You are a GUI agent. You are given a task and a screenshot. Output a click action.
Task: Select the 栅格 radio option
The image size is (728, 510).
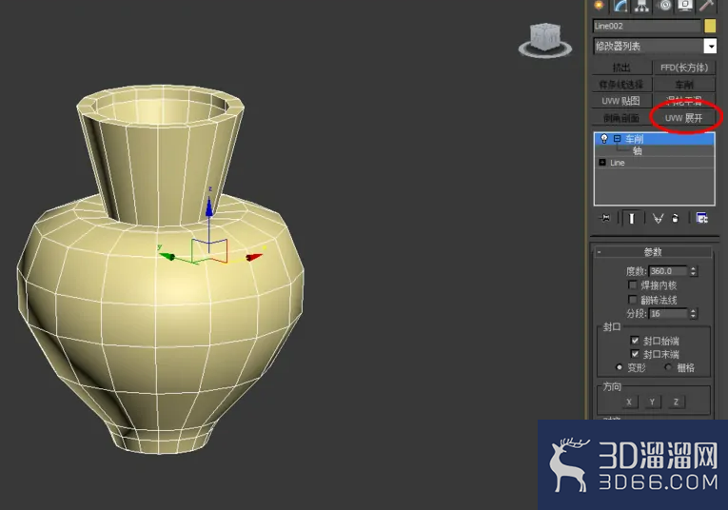668,367
